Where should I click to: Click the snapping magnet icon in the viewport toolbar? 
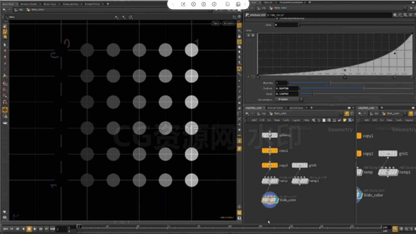(x=5, y=102)
